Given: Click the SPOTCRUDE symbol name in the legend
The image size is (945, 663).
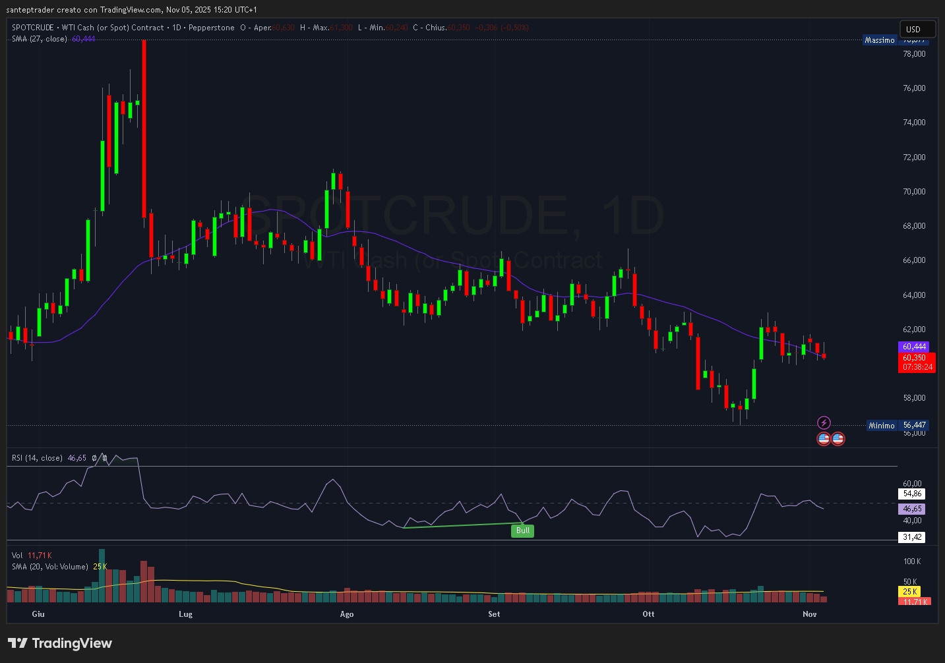Looking at the screenshot, I should [33, 28].
